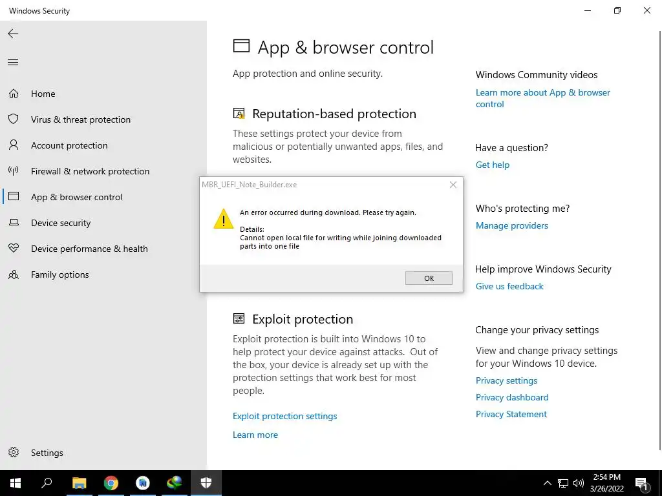This screenshot has height=496, width=662.
Task: Open the round blue-white taskbar app
Action: pyautogui.click(x=143, y=483)
